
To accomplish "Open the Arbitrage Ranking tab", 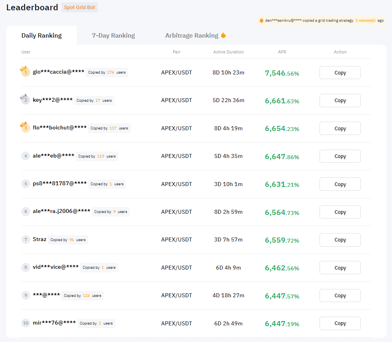I will [192, 36].
